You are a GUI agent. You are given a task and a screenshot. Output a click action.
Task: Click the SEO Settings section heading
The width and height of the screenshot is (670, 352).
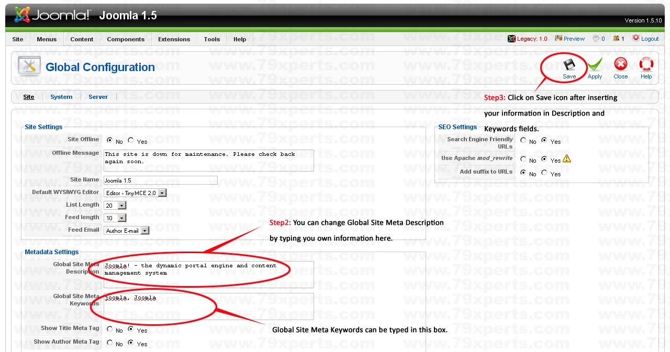[457, 127]
